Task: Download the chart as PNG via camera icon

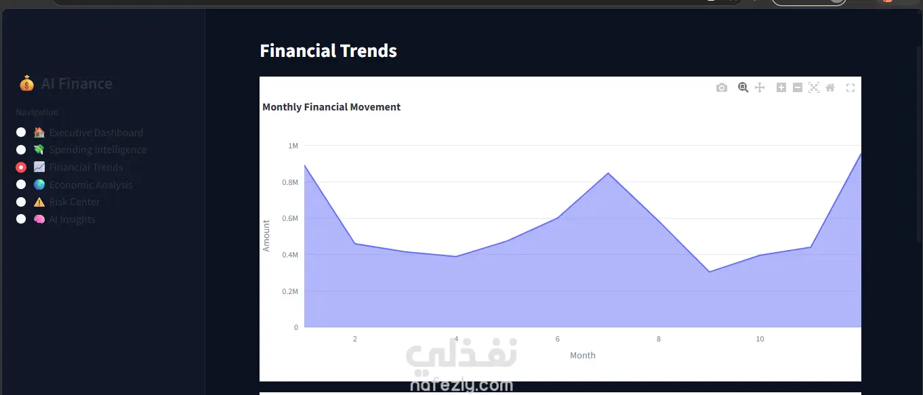Action: pyautogui.click(x=722, y=87)
